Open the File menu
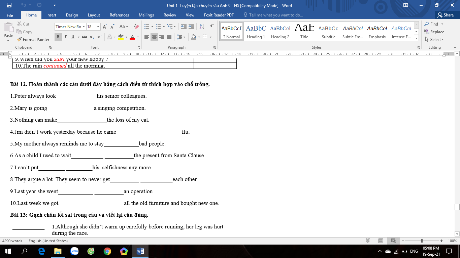Viewport: 460px width, 258px height. 10,15
